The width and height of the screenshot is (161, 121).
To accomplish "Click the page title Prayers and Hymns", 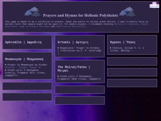I will click(80, 16).
